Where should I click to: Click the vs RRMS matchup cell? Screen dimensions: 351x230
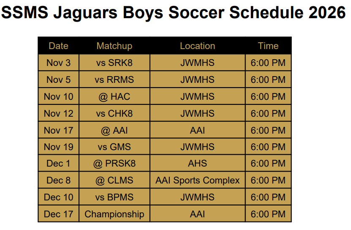114,79
